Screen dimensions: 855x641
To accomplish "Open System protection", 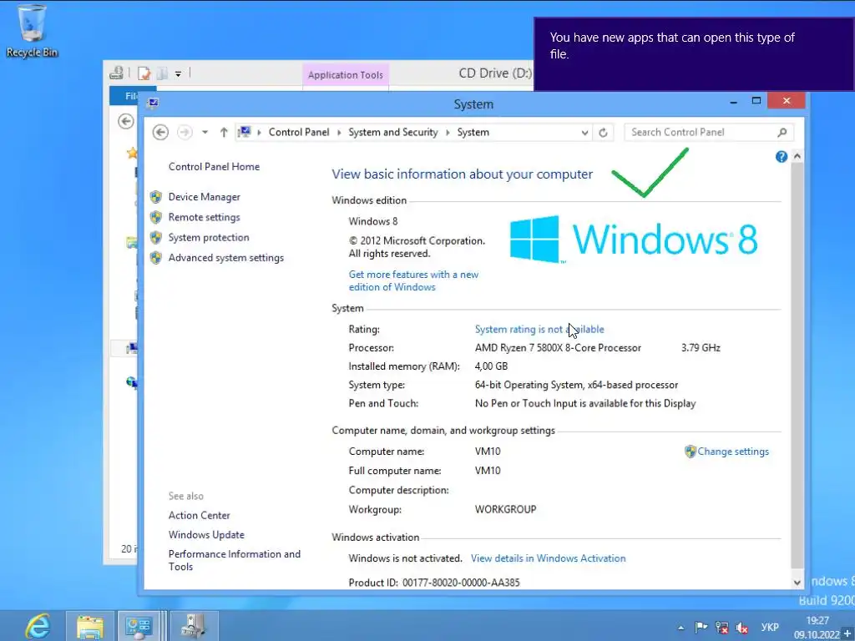I will point(208,238).
